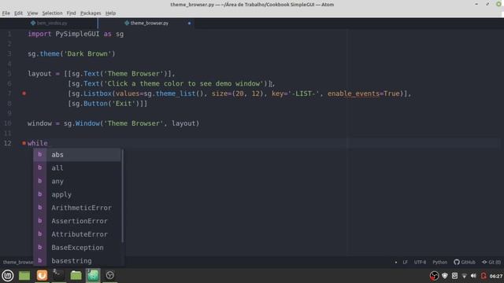Image resolution: width=504 pixels, height=283 pixels.
Task: Click the autocomplete list scrollbar
Action: [123, 196]
